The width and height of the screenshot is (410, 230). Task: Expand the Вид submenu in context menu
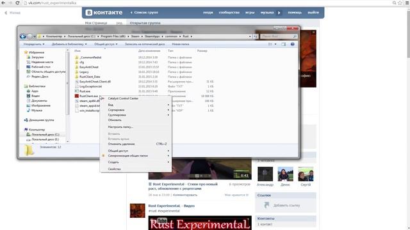tap(135, 105)
